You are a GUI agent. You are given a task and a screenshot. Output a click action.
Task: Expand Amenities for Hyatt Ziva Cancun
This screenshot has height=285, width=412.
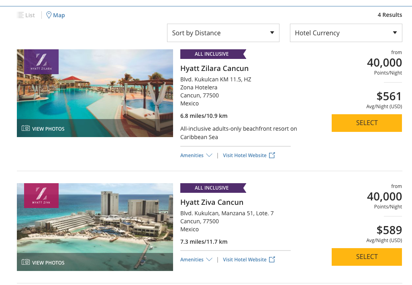tap(196, 260)
